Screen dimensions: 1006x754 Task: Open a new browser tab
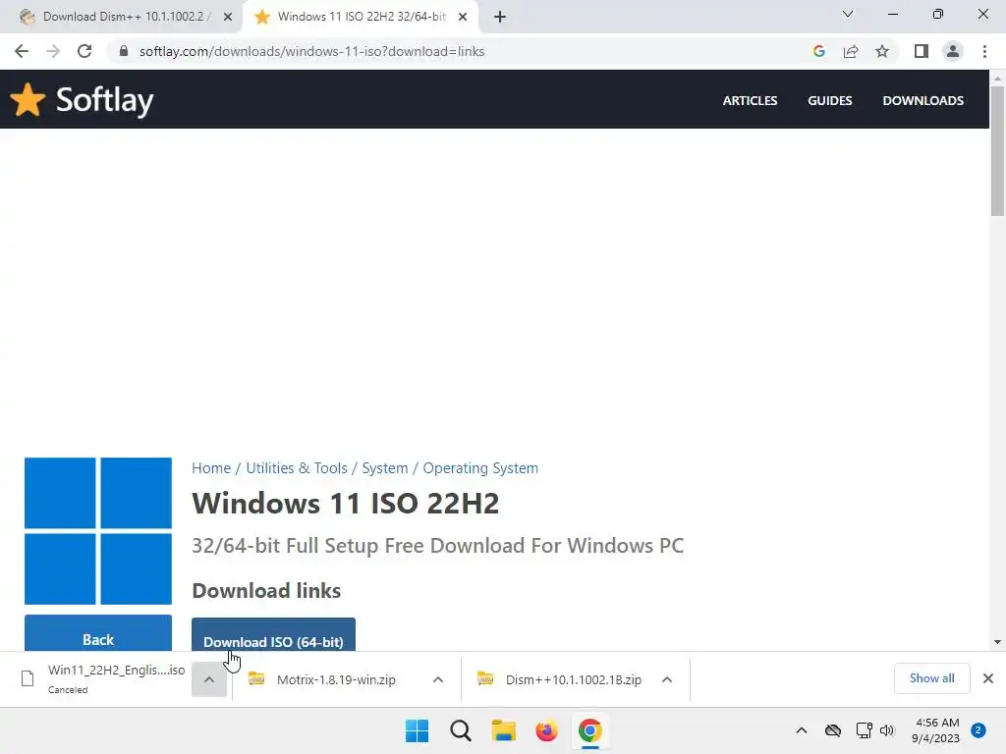[x=500, y=17]
